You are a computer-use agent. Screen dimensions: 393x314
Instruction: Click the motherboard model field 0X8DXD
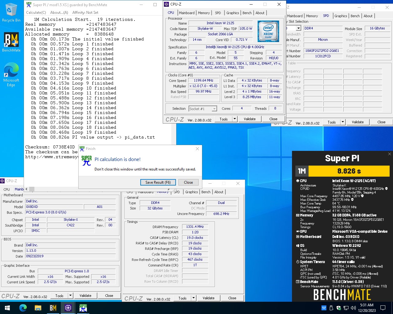pos(54,207)
